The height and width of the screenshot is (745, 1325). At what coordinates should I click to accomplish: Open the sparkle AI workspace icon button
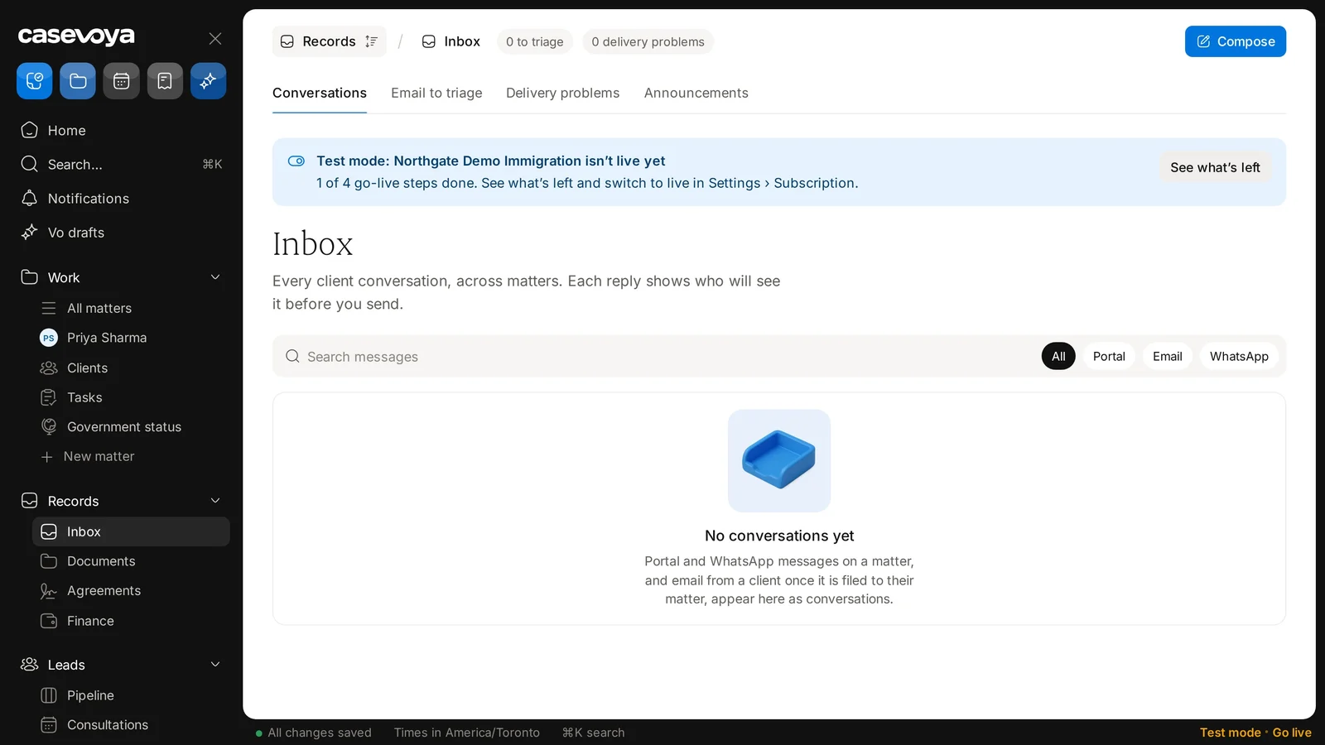[x=208, y=81]
